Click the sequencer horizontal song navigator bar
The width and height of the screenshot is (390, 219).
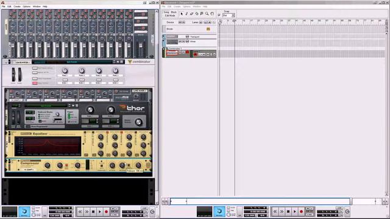260,201
